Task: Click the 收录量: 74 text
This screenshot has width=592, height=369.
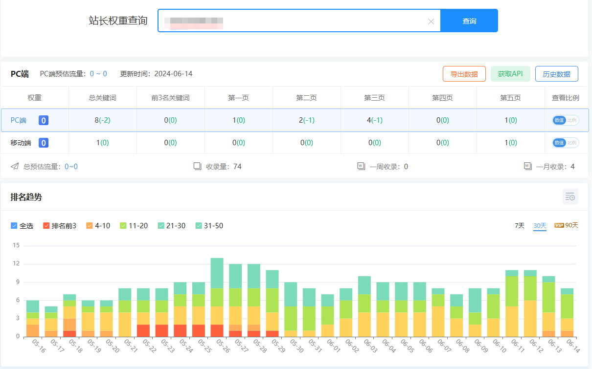Action: coord(224,167)
